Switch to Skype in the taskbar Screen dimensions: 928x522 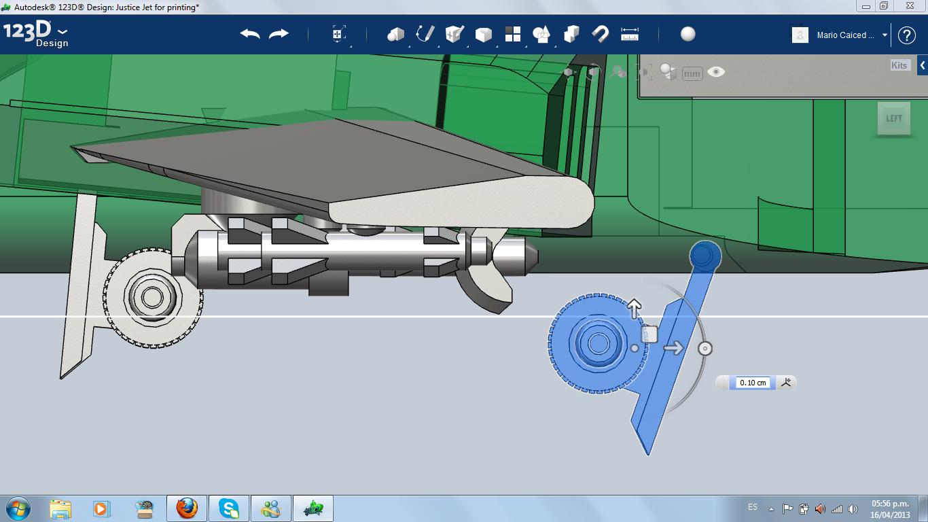click(x=229, y=508)
